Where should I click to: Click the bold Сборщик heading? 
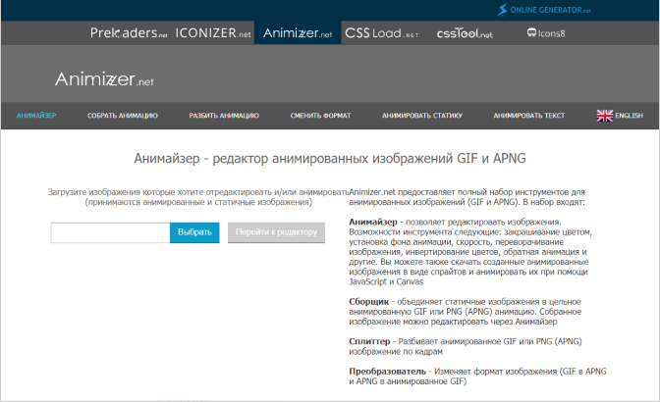pyautogui.click(x=368, y=302)
